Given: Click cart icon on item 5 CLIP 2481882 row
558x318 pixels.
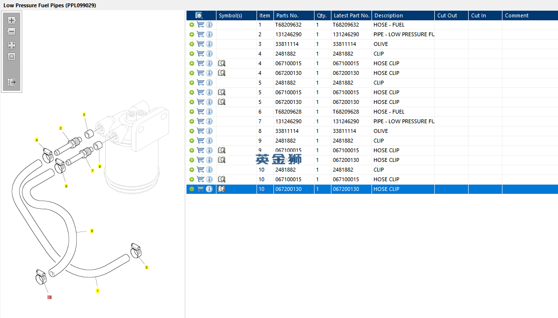Looking at the screenshot, I should 200,82.
